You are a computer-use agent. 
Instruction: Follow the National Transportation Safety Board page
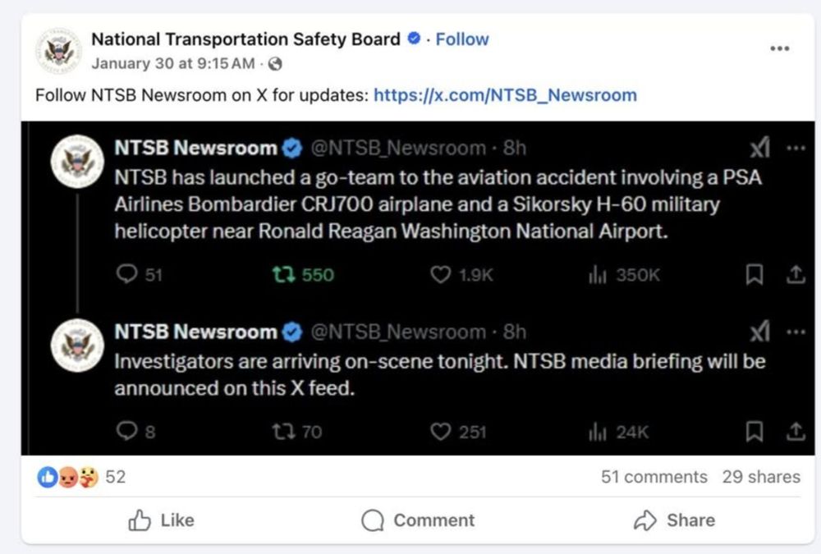point(461,39)
